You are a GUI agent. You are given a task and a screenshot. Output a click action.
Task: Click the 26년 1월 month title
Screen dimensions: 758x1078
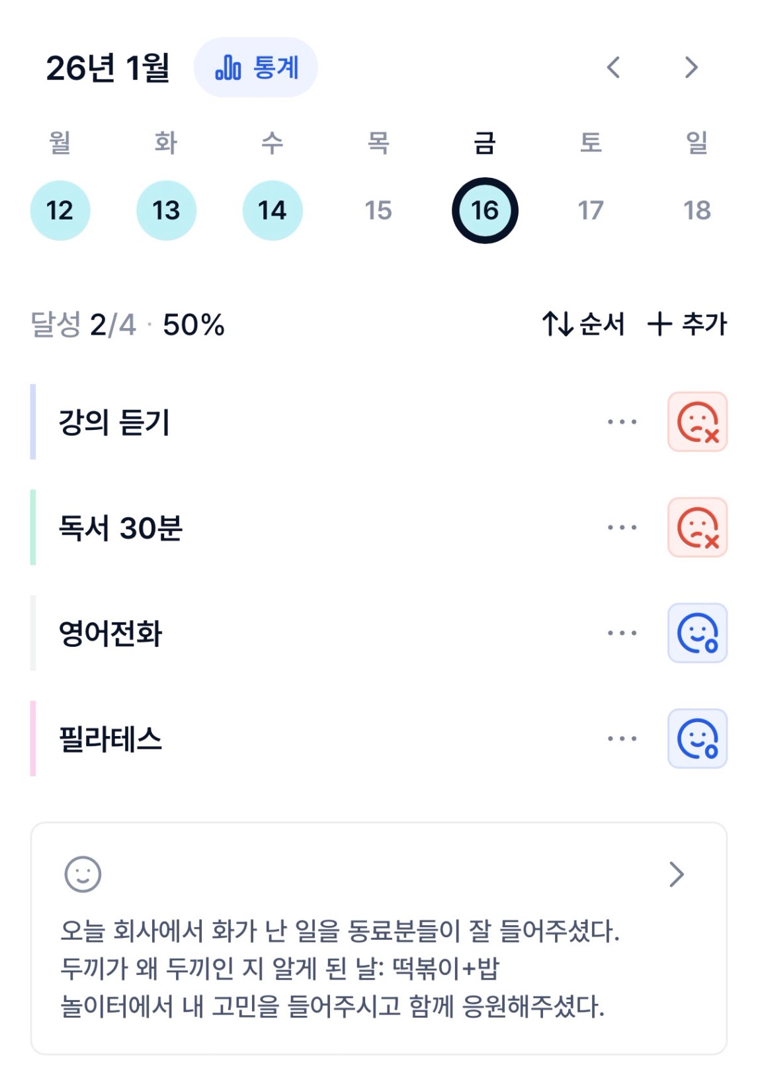[108, 67]
